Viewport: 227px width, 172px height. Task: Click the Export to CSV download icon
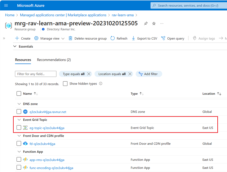coord(133,38)
